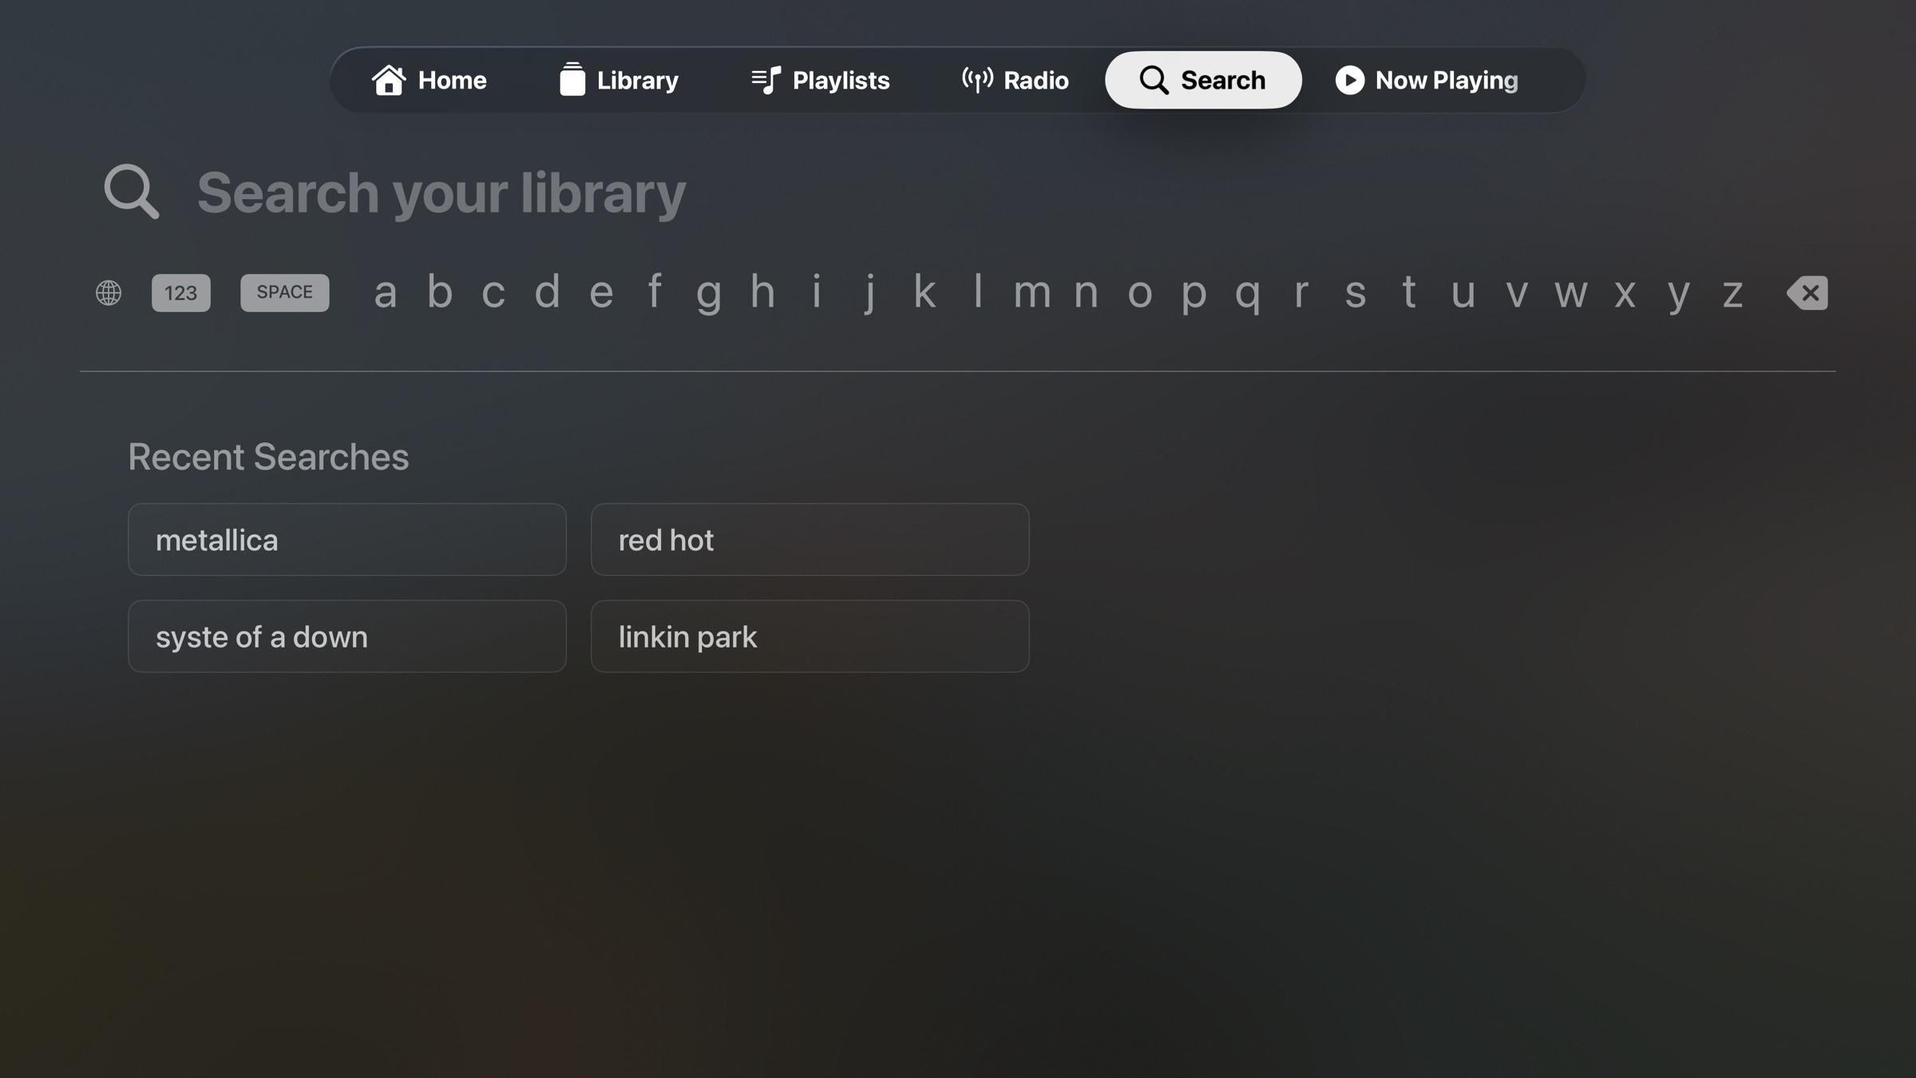Open recent search 'metallica'
The image size is (1916, 1078).
pyautogui.click(x=346, y=539)
